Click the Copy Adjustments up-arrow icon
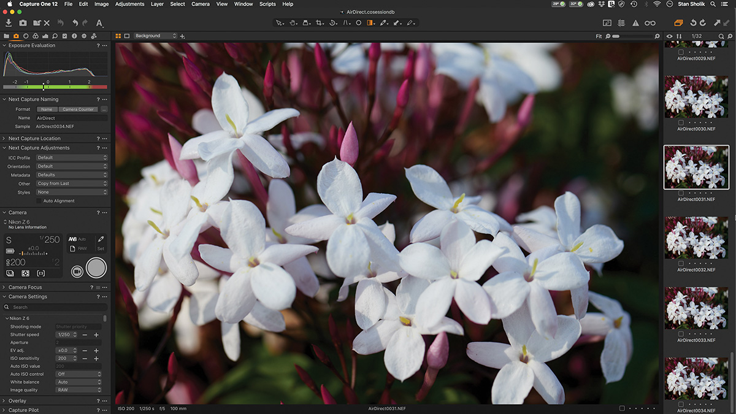736x414 pixels. pos(718,23)
